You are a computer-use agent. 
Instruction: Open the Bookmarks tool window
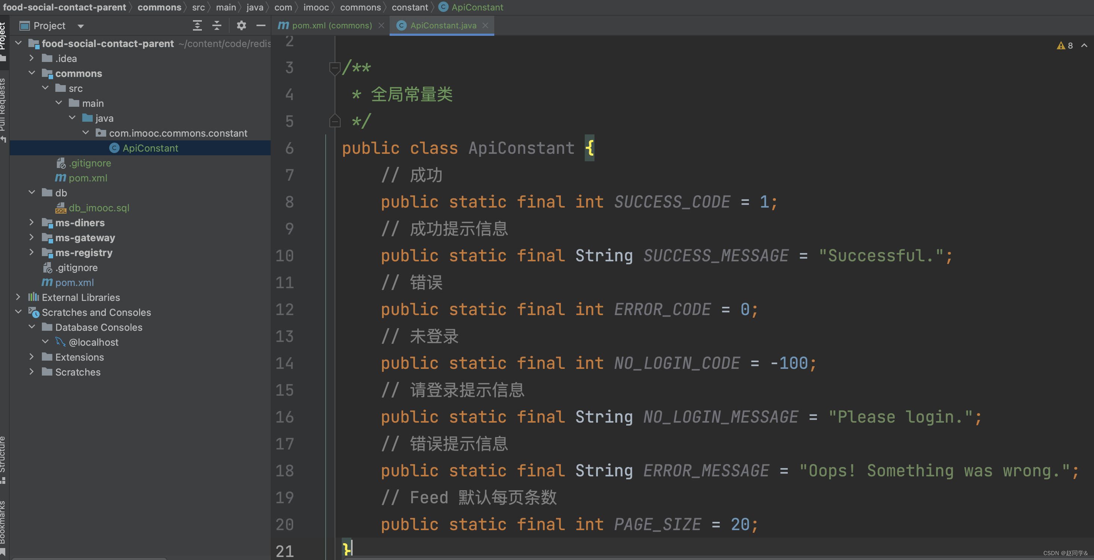pyautogui.click(x=3, y=523)
